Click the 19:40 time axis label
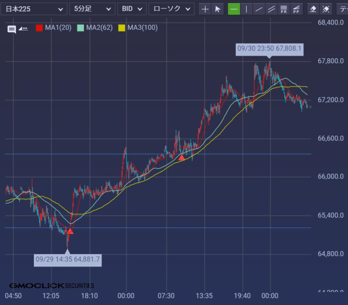 242,296
